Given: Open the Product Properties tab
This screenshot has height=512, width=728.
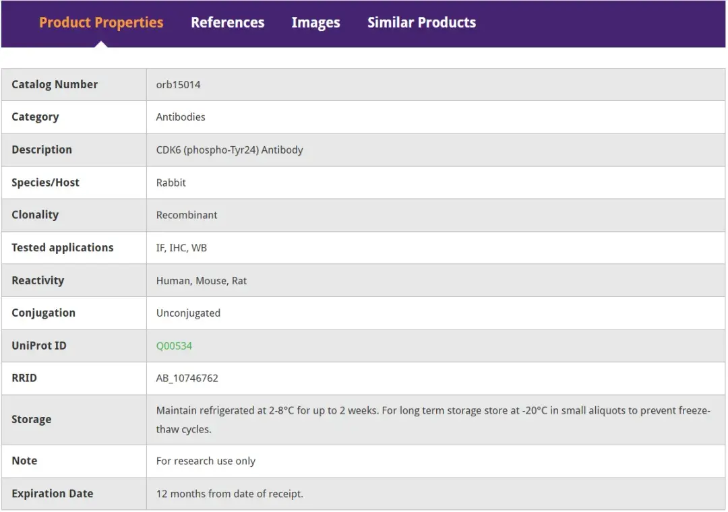Looking at the screenshot, I should pos(101,23).
